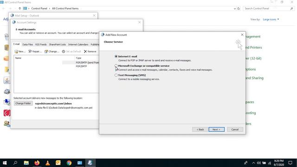This screenshot has width=297, height=167.
Task: Click the Next button in Add New Account
Action: (x=217, y=129)
